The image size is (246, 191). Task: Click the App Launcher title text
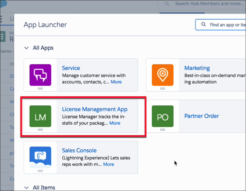click(45, 25)
